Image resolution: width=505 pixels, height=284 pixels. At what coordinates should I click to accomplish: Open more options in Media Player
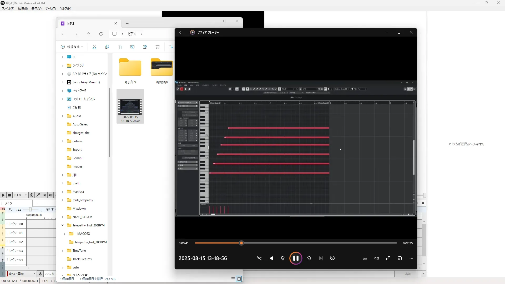tap(411, 258)
